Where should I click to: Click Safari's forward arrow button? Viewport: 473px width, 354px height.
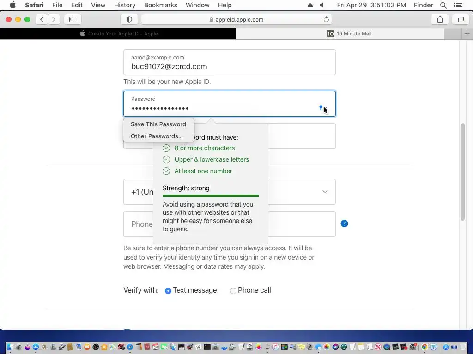click(54, 19)
